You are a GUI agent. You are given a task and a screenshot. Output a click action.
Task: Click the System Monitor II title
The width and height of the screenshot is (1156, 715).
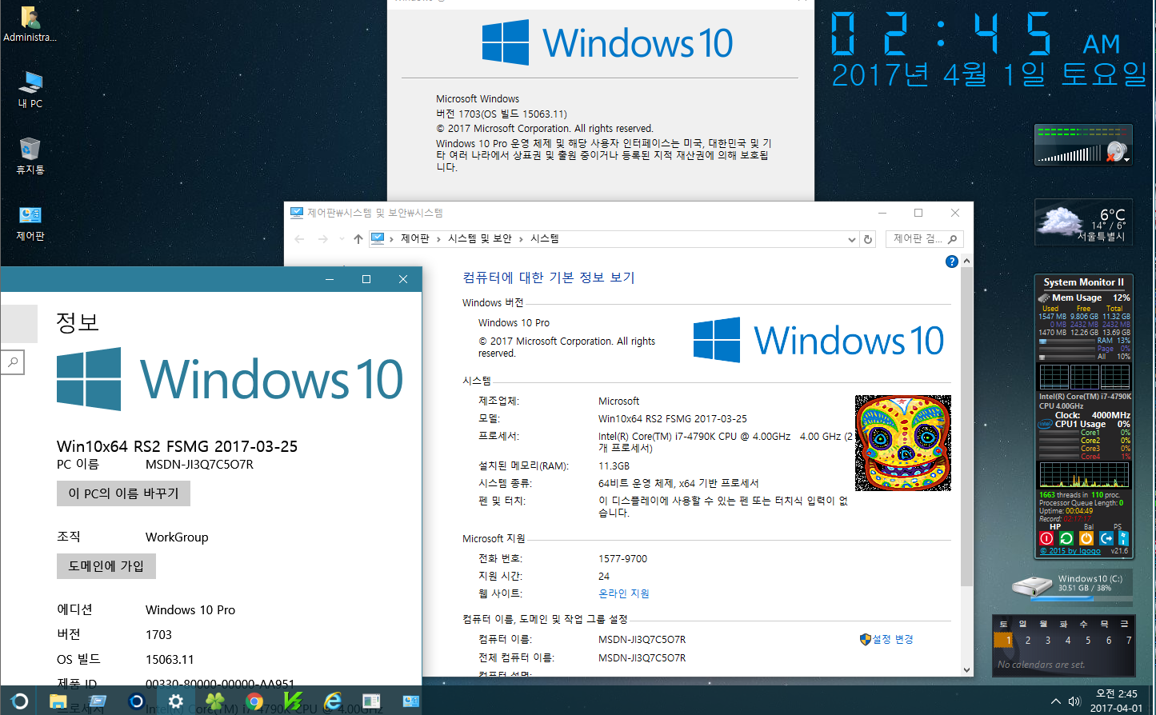(1083, 282)
